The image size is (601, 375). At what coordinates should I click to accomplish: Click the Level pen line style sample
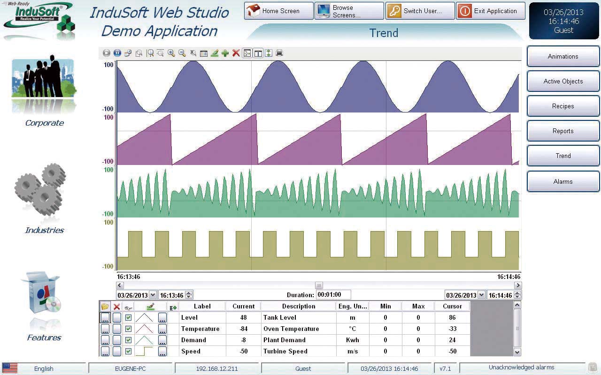click(145, 318)
